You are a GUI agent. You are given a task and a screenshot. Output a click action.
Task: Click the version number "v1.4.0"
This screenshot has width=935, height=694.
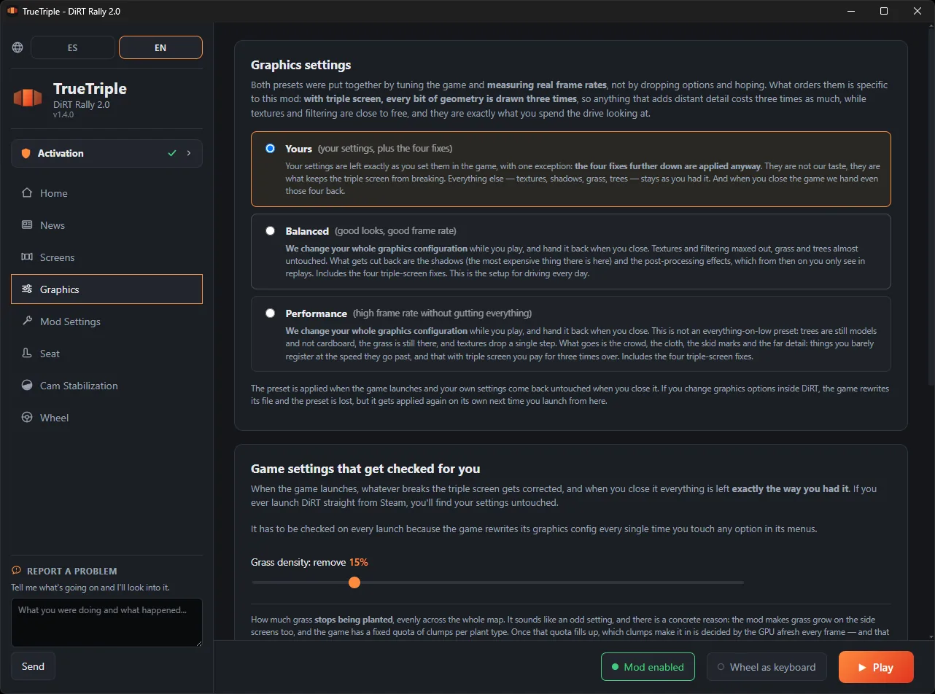(x=63, y=115)
